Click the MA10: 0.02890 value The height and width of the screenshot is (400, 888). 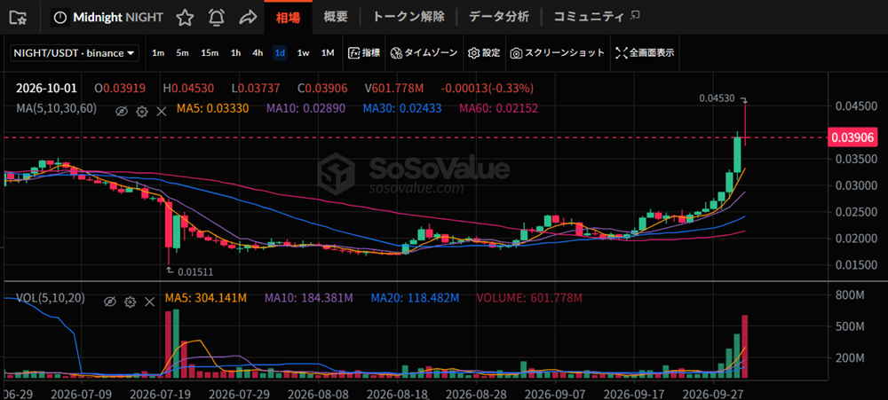pyautogui.click(x=305, y=107)
